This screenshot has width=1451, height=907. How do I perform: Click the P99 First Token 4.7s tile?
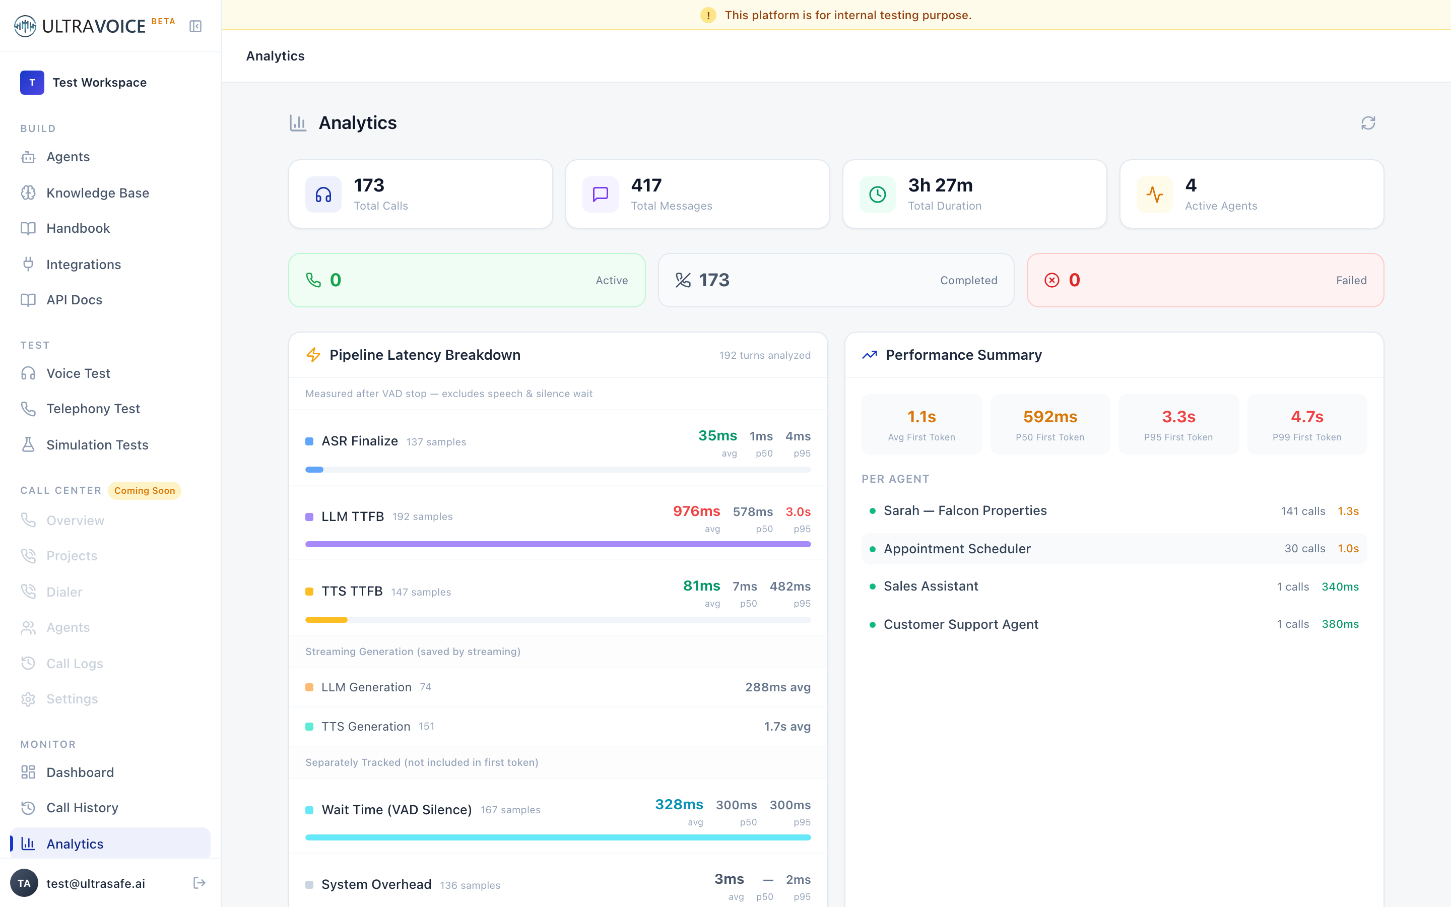1307,424
